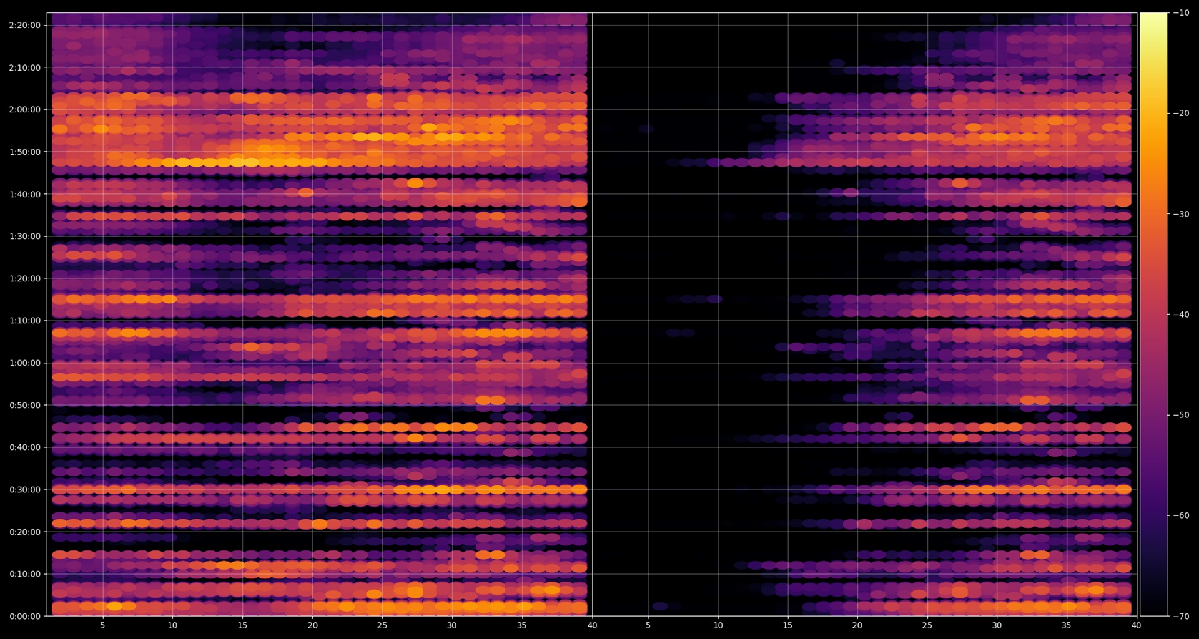Click the inferno colorbar gradient strip

click(x=1153, y=315)
